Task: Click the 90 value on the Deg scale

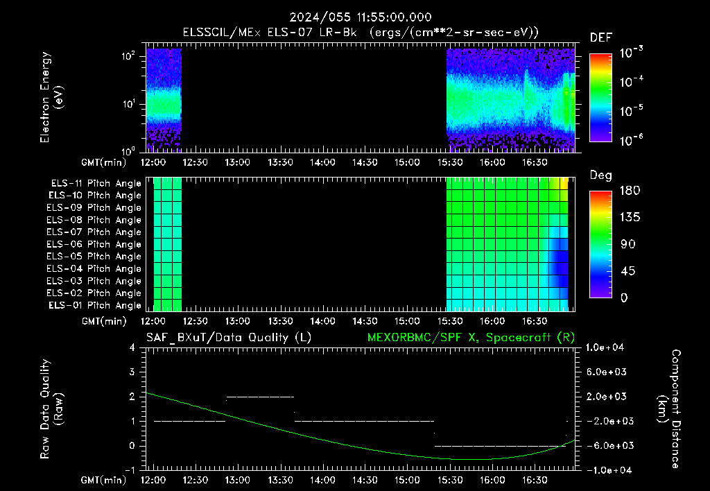Action: pos(628,244)
